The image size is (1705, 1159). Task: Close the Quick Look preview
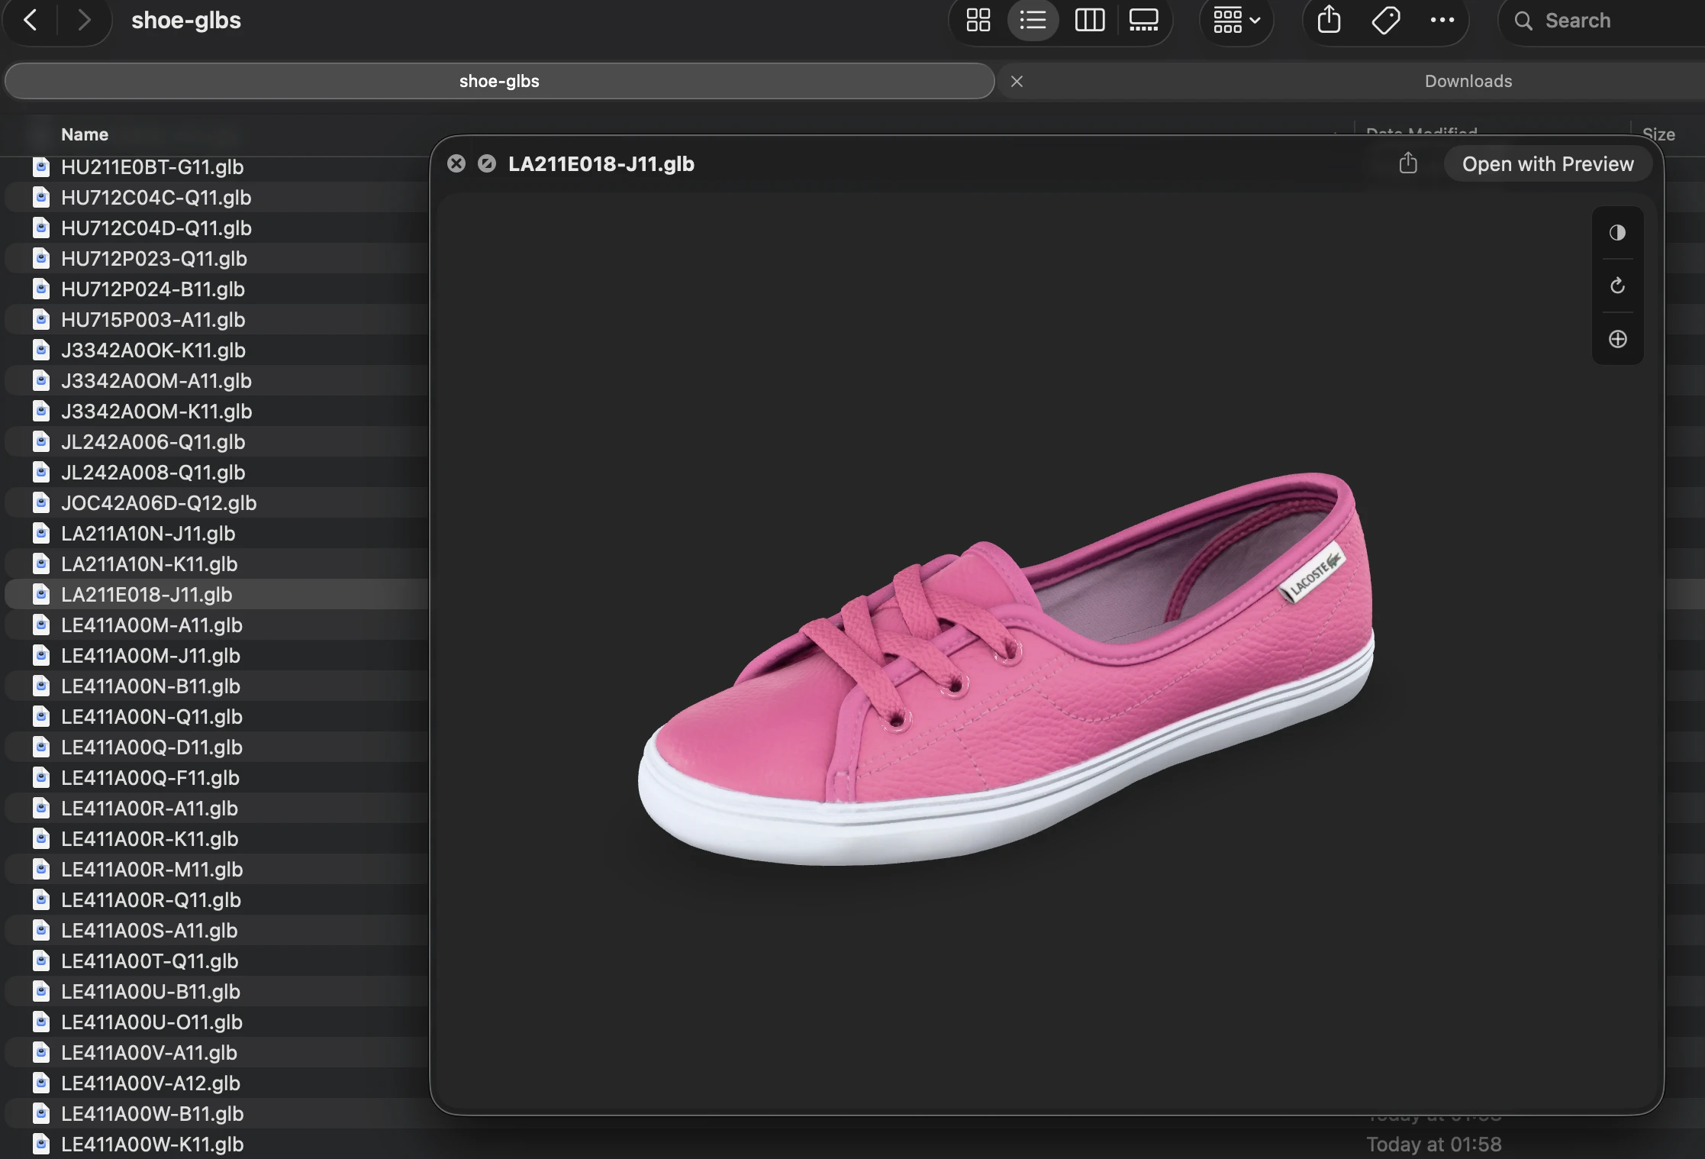(x=456, y=163)
